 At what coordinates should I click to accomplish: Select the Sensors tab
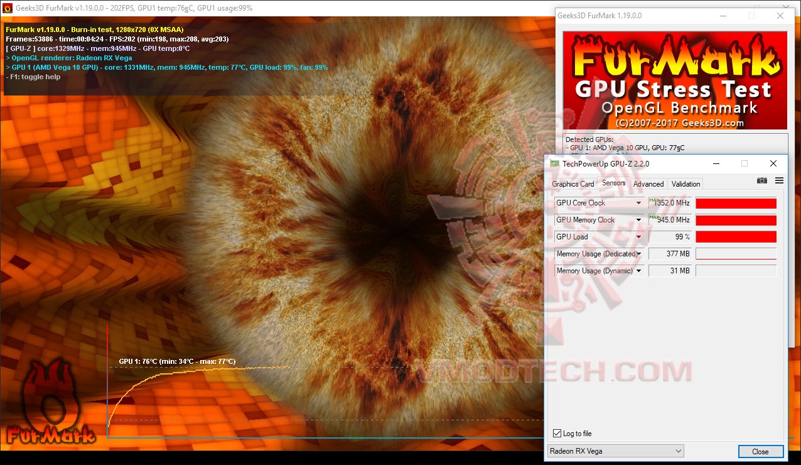click(x=613, y=183)
